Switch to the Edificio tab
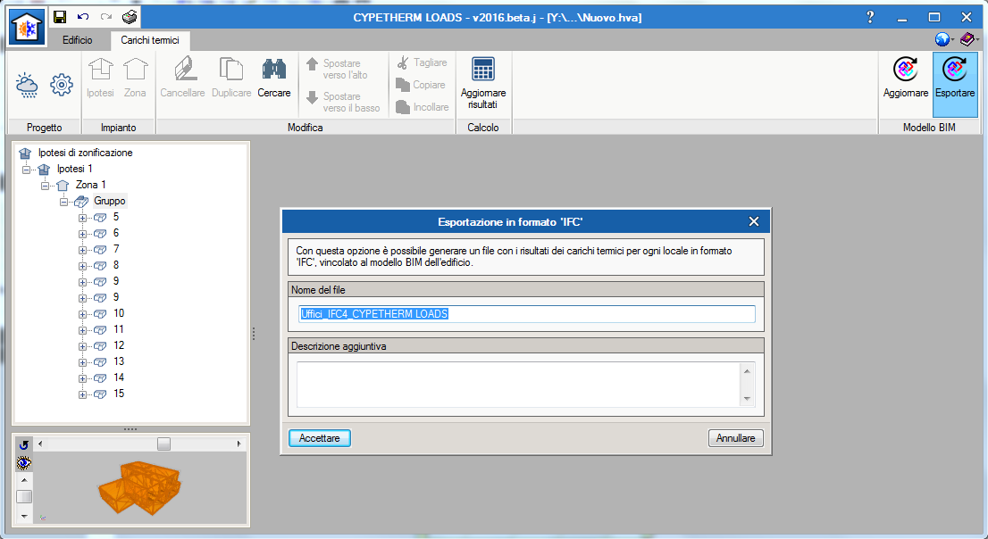The height and width of the screenshot is (539, 988). [78, 39]
